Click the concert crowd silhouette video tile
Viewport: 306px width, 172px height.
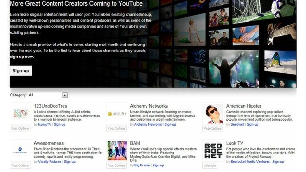(234, 68)
